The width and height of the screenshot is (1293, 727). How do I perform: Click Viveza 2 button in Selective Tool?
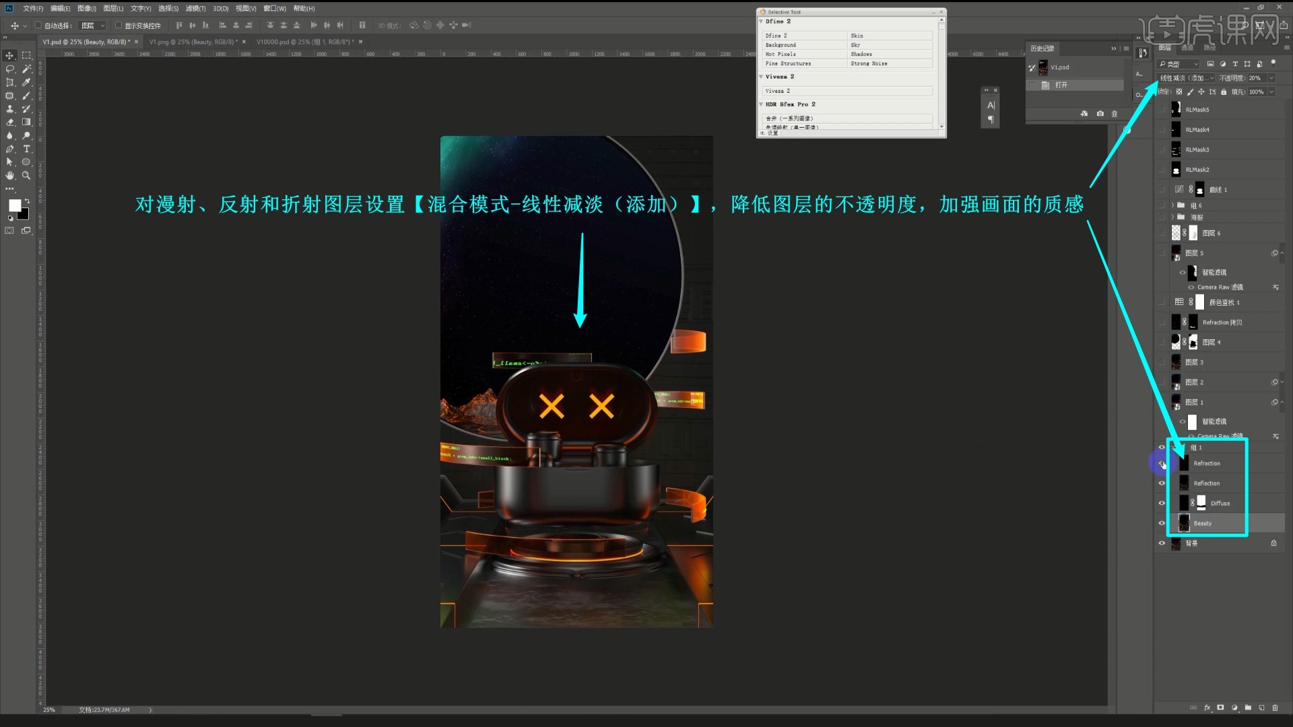[847, 91]
